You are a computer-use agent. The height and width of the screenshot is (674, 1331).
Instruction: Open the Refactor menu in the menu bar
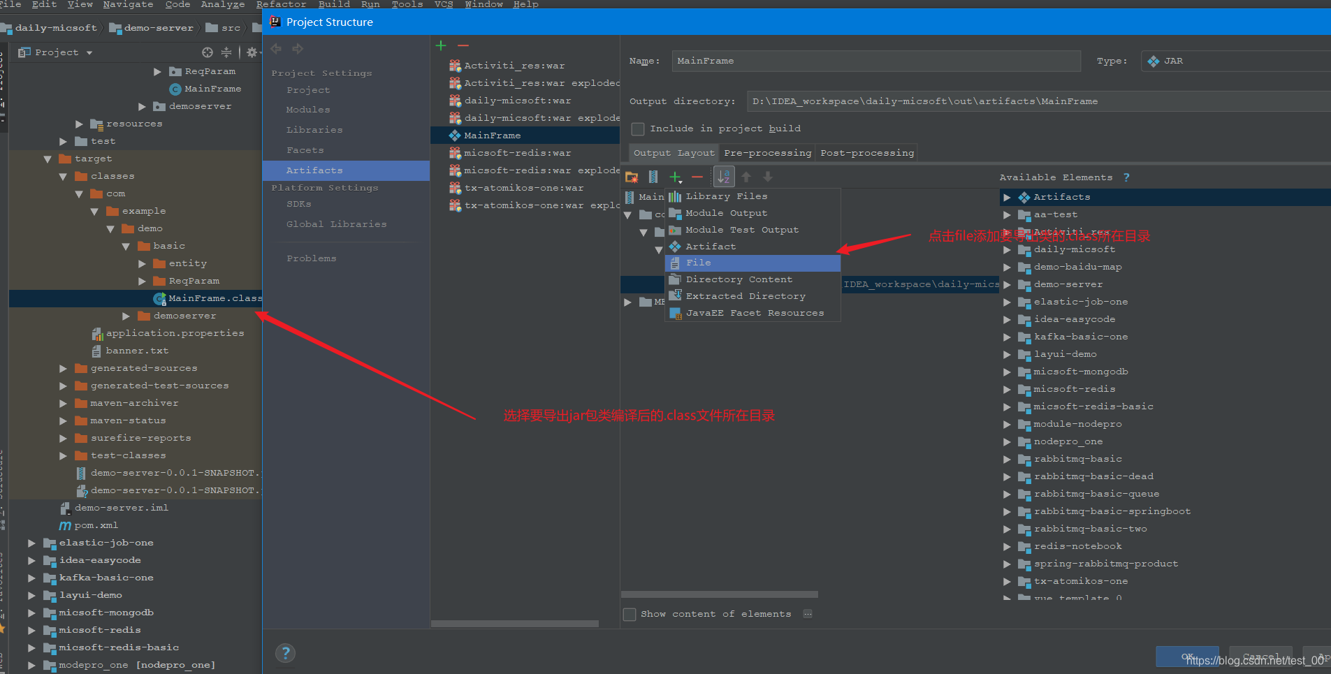(281, 4)
